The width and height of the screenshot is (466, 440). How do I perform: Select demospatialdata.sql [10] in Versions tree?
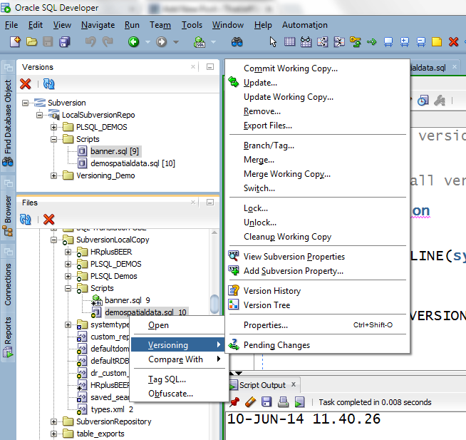point(133,163)
